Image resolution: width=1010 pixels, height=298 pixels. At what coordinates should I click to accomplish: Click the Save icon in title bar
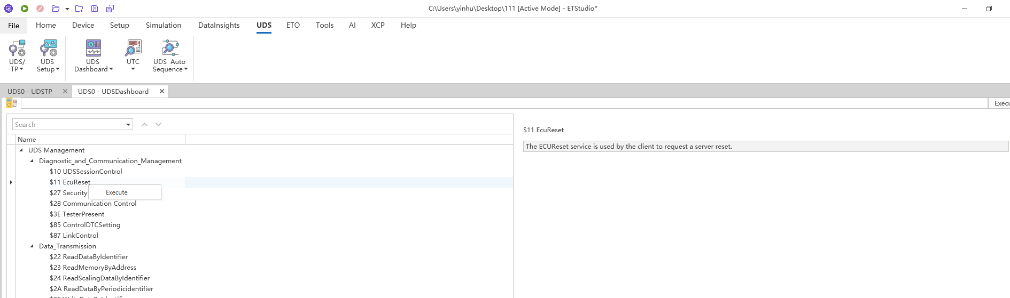pyautogui.click(x=95, y=9)
